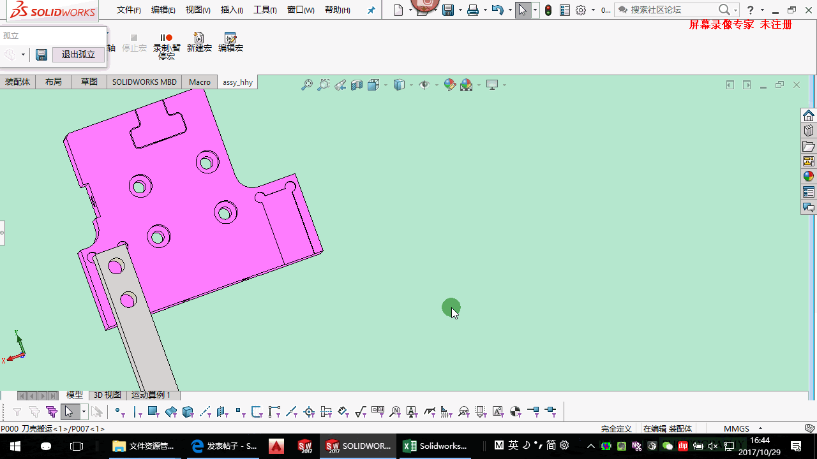Switch to SOLIDWORKS MBD tab
The width and height of the screenshot is (817, 459).
(x=144, y=82)
